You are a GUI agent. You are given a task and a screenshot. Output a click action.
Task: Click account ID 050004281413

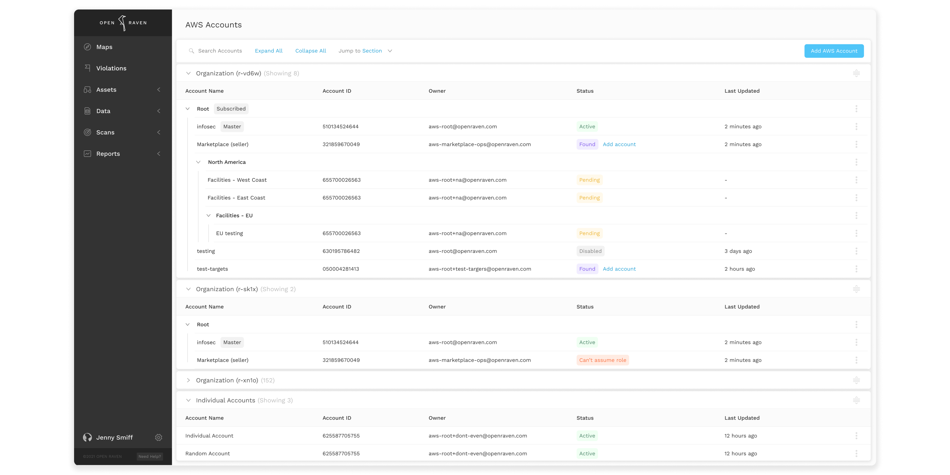(x=341, y=269)
